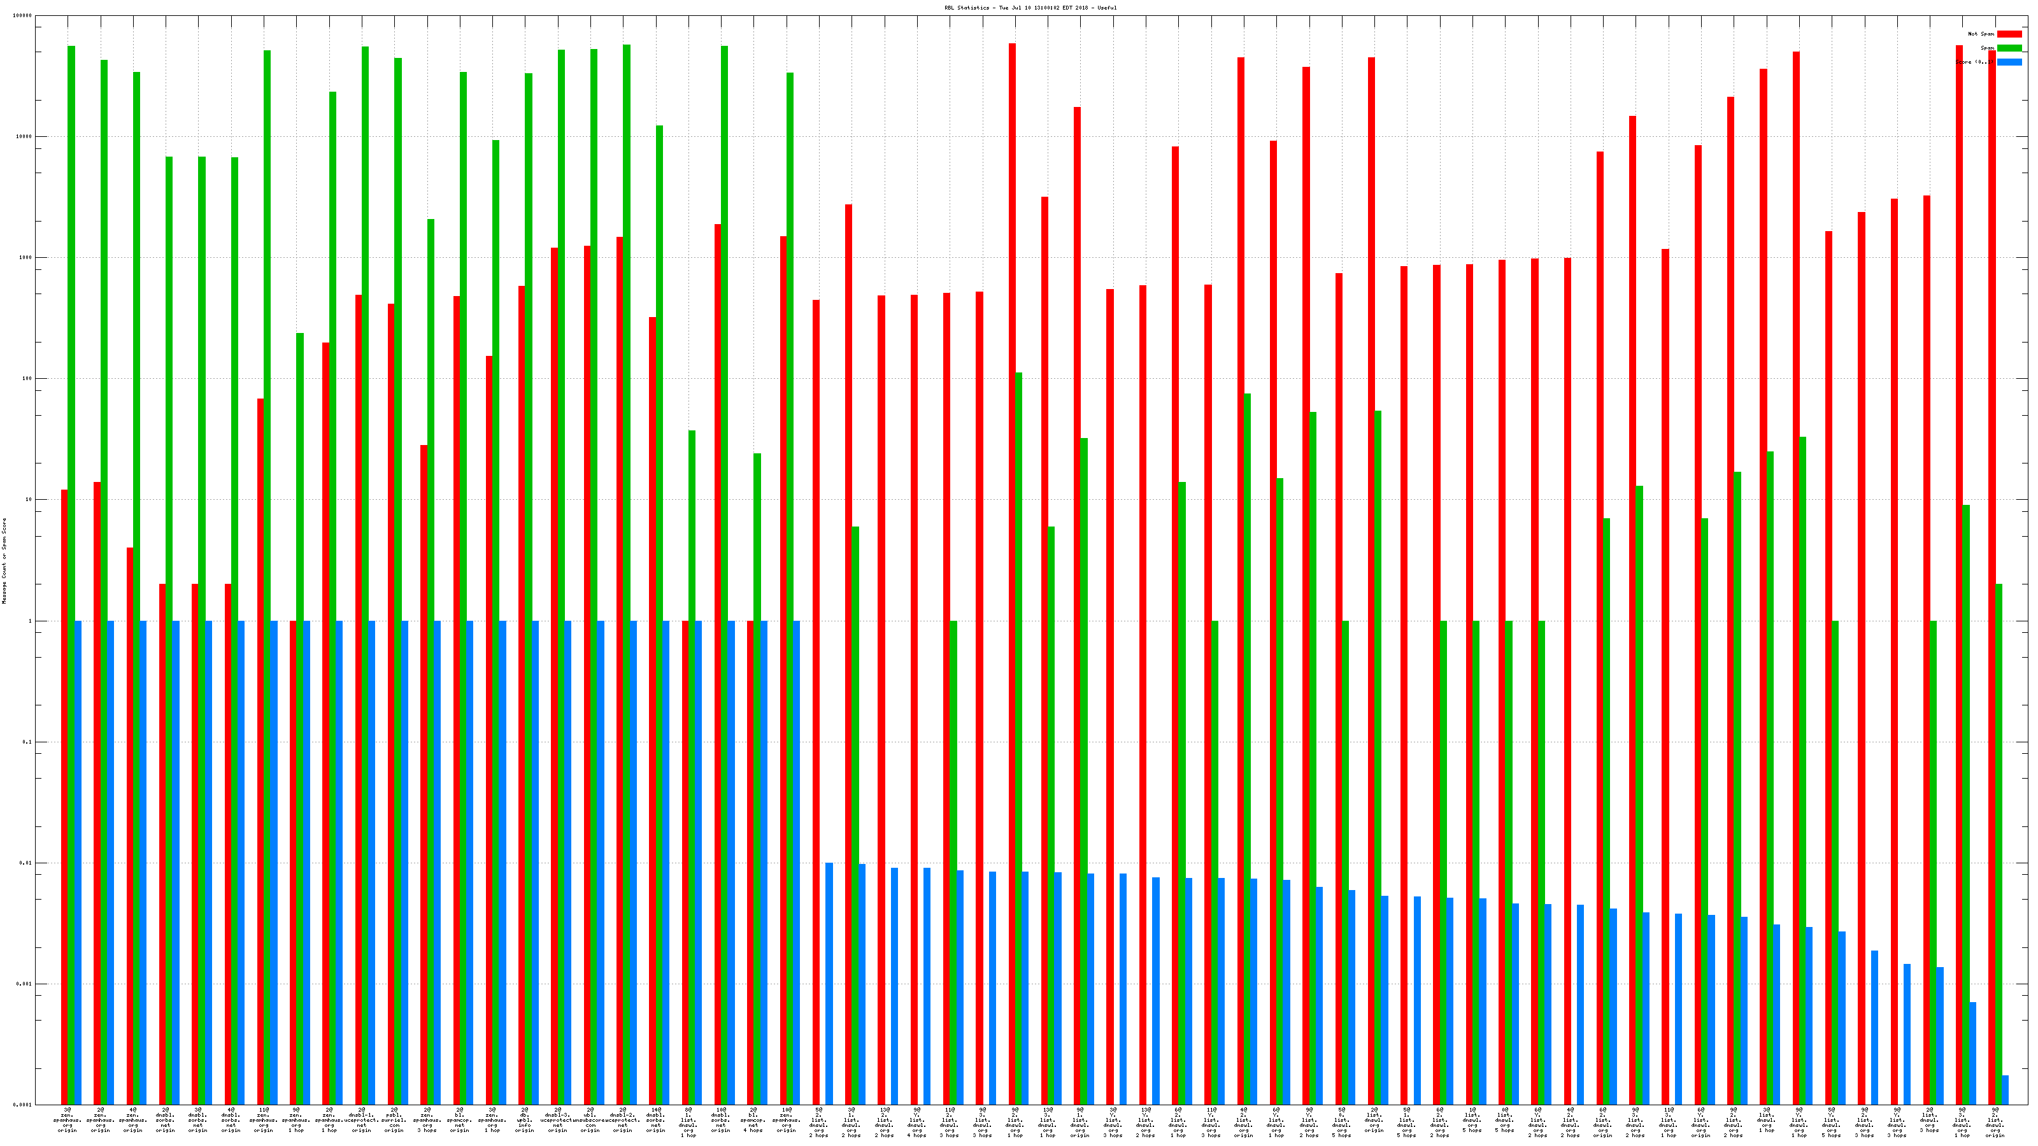Screen dimensions: 2038x1146
Task: Click the green Spam legend swatch
Action: coord(2009,48)
